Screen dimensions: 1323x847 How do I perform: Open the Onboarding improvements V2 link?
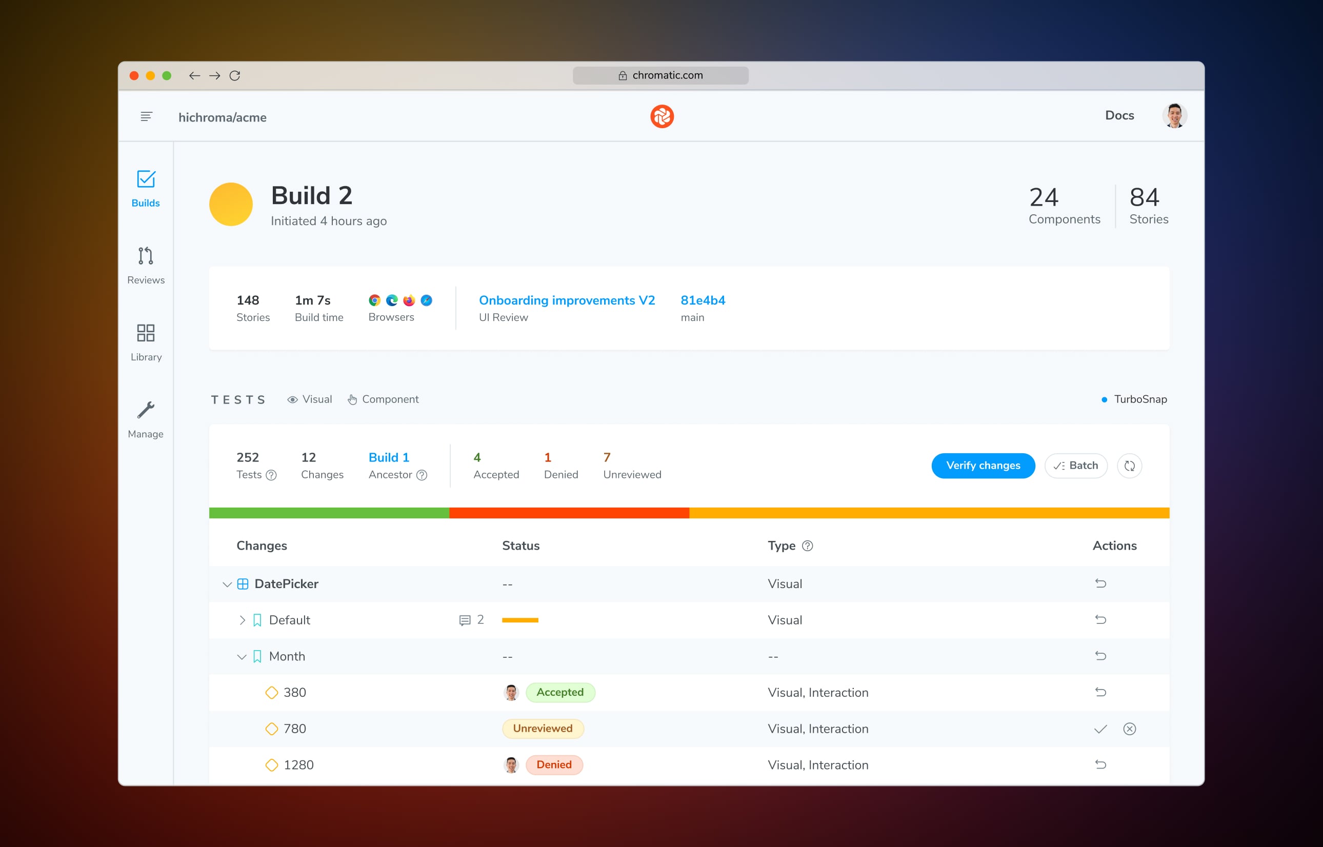pos(567,300)
